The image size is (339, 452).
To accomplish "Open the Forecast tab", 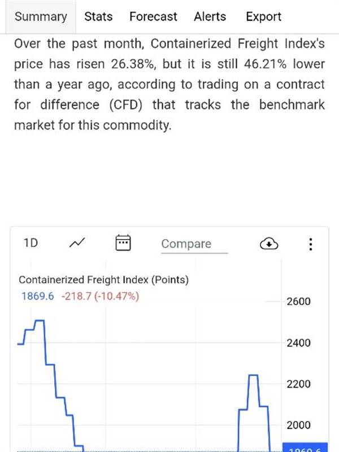I will pyautogui.click(x=153, y=16).
